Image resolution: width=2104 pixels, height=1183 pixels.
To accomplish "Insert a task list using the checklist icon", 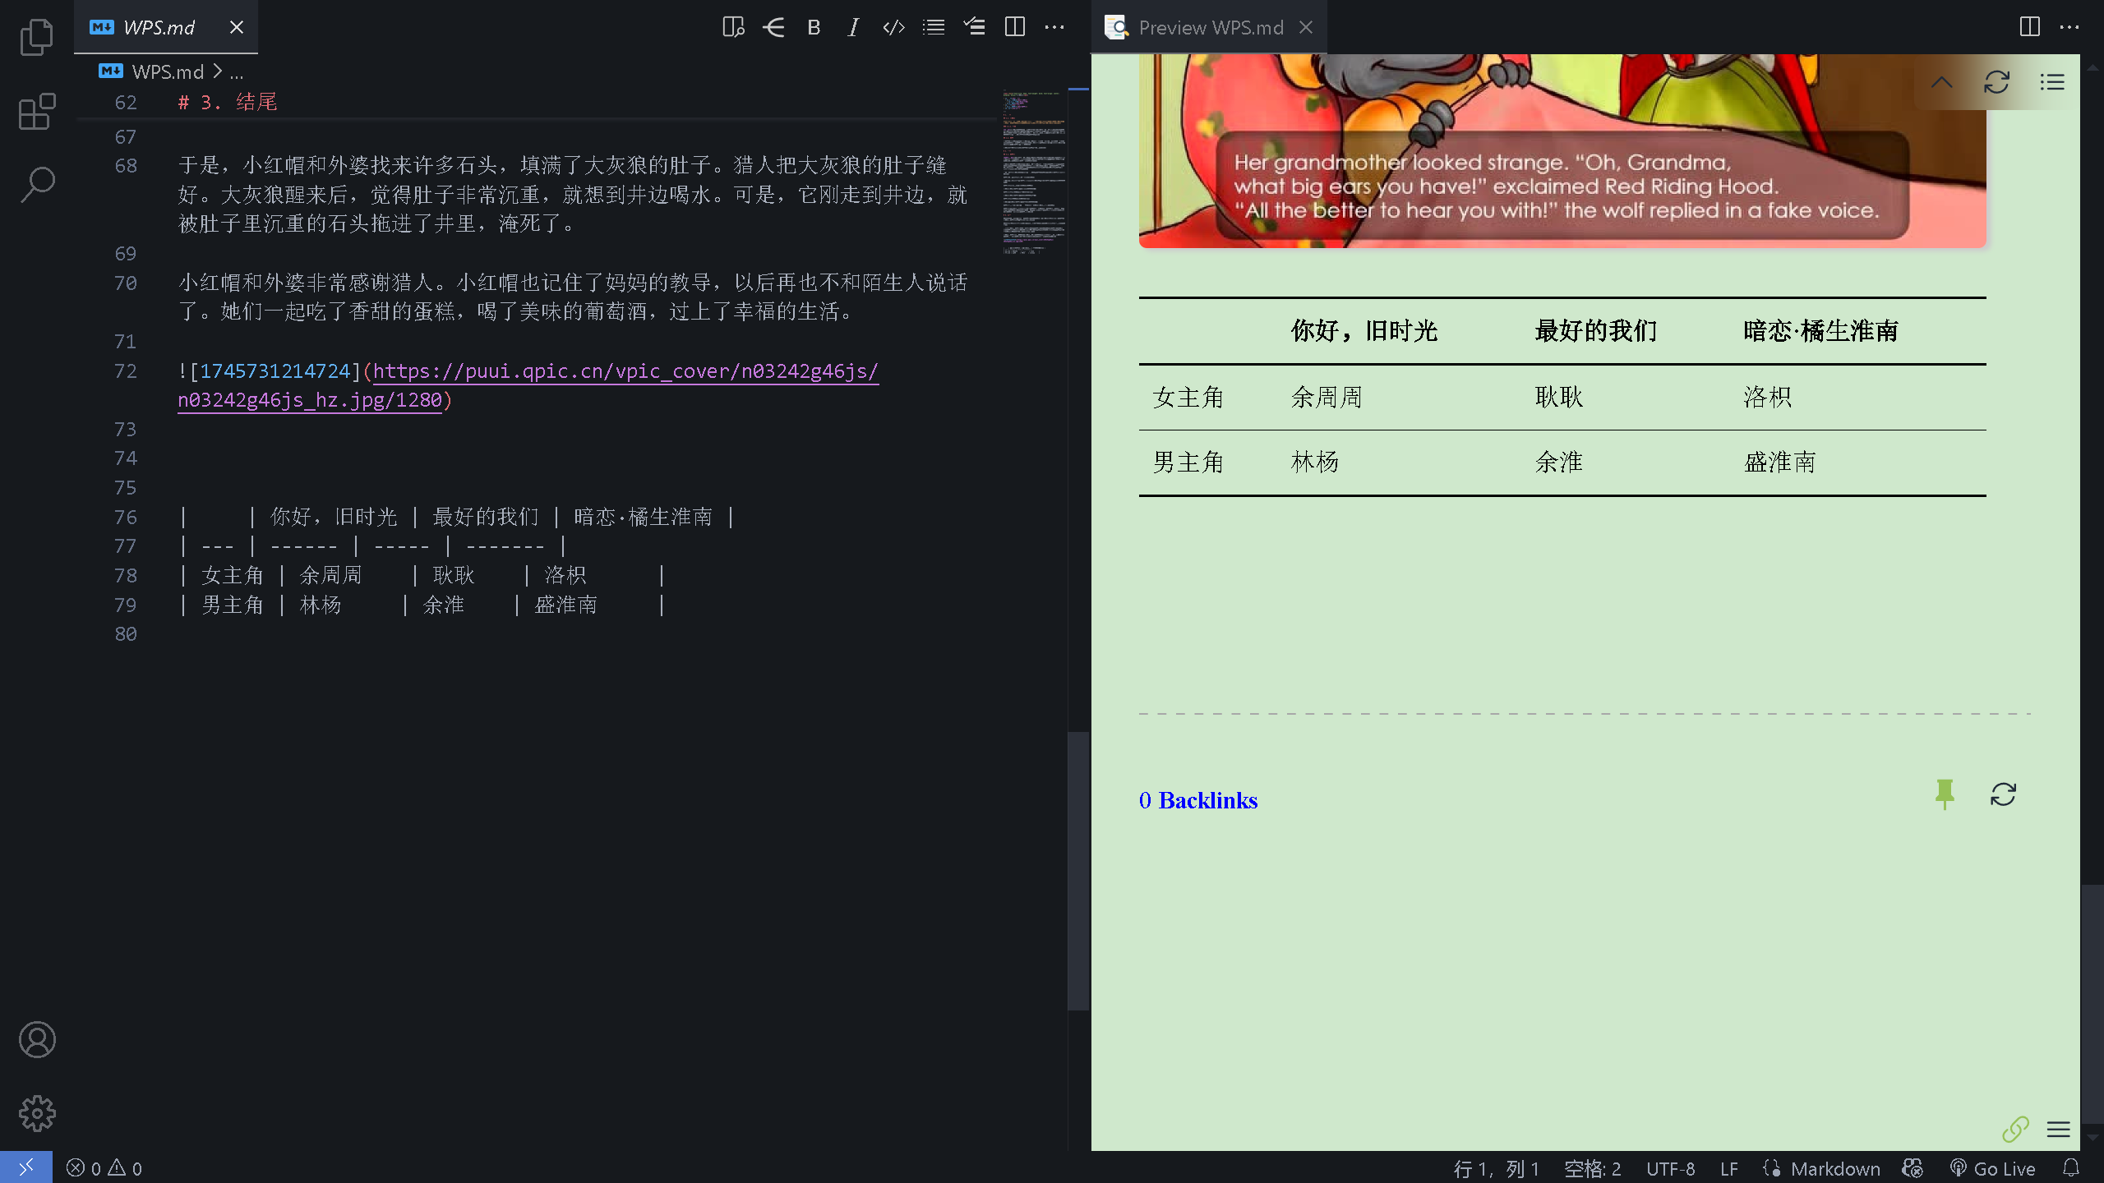I will [973, 26].
